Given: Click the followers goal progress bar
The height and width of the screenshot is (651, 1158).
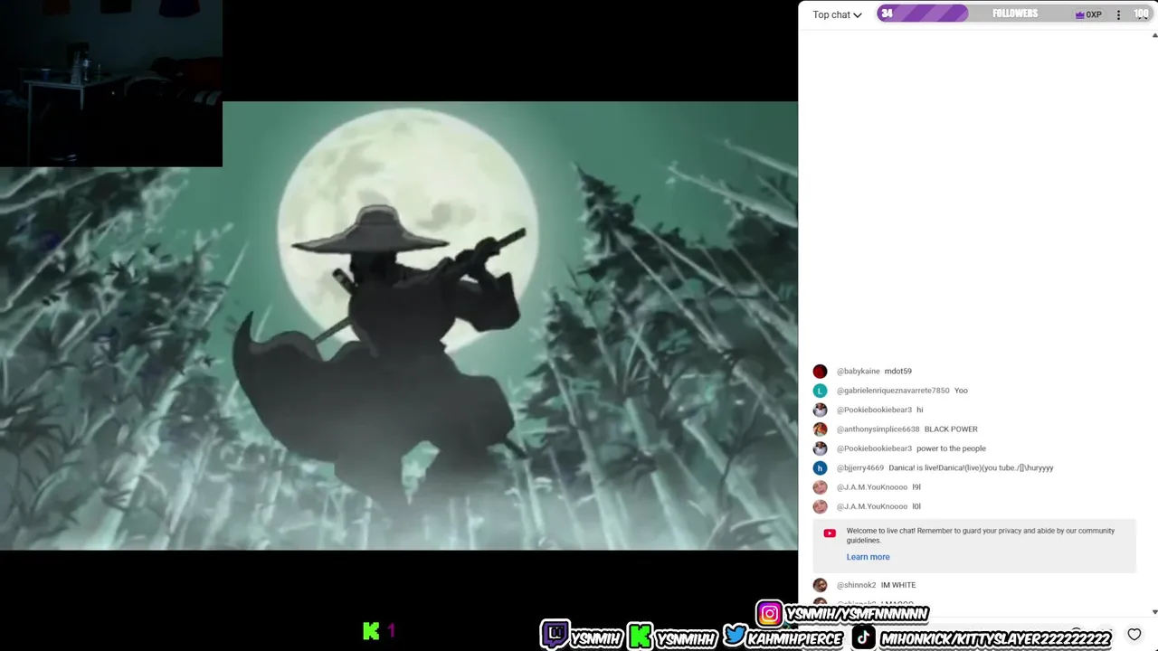Looking at the screenshot, I should [1013, 14].
